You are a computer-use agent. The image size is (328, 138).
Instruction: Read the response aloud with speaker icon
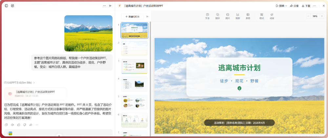click(x=12, y=125)
